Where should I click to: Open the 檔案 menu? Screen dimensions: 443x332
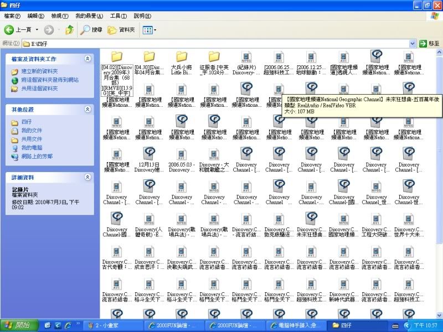(12, 16)
